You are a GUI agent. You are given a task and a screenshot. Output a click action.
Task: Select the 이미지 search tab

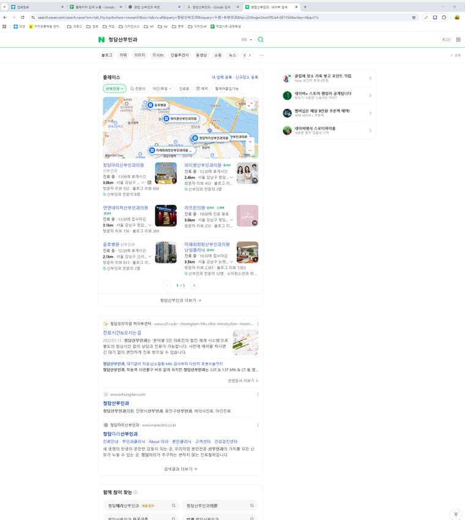pos(139,55)
